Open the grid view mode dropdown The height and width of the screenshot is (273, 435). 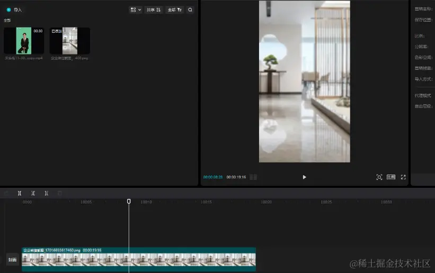click(x=136, y=10)
